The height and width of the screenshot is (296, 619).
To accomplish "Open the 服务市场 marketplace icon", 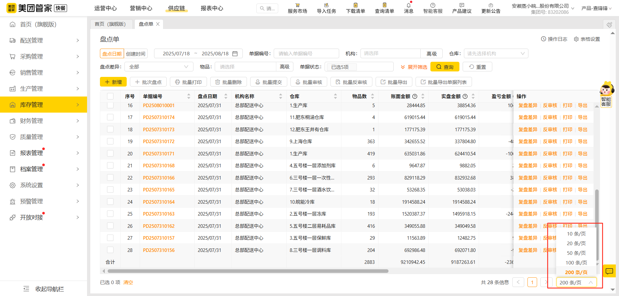I will (x=297, y=8).
